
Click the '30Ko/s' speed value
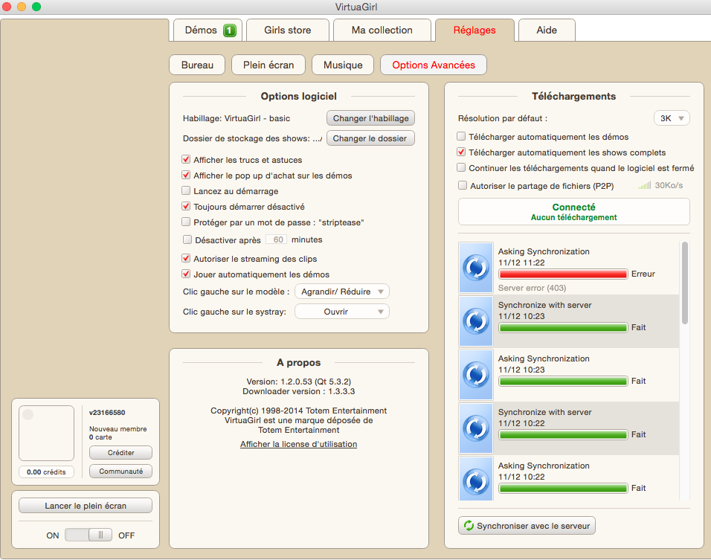[669, 185]
